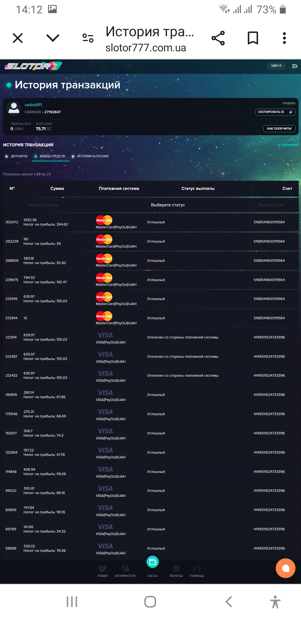Open Помощь headset icon

coord(197,568)
